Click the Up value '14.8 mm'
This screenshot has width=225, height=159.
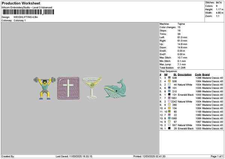click(182, 44)
